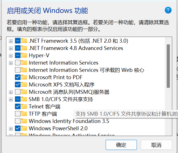Expand SMB 1.0/CIFS 文件共享支持 node
This screenshot has width=178, height=153.
click(x=11, y=99)
